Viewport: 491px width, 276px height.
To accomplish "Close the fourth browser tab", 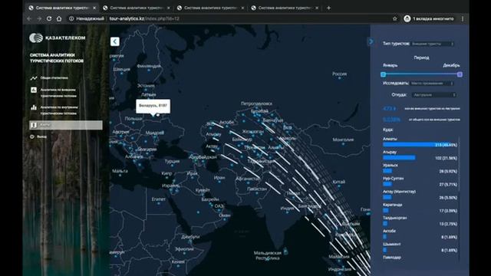I will pos(317,8).
